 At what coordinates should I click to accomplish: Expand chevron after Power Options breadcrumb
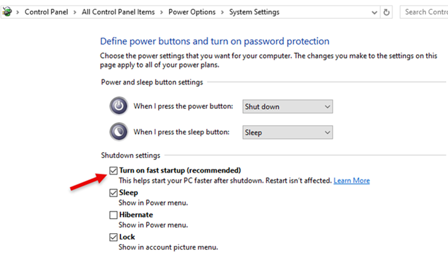(224, 12)
